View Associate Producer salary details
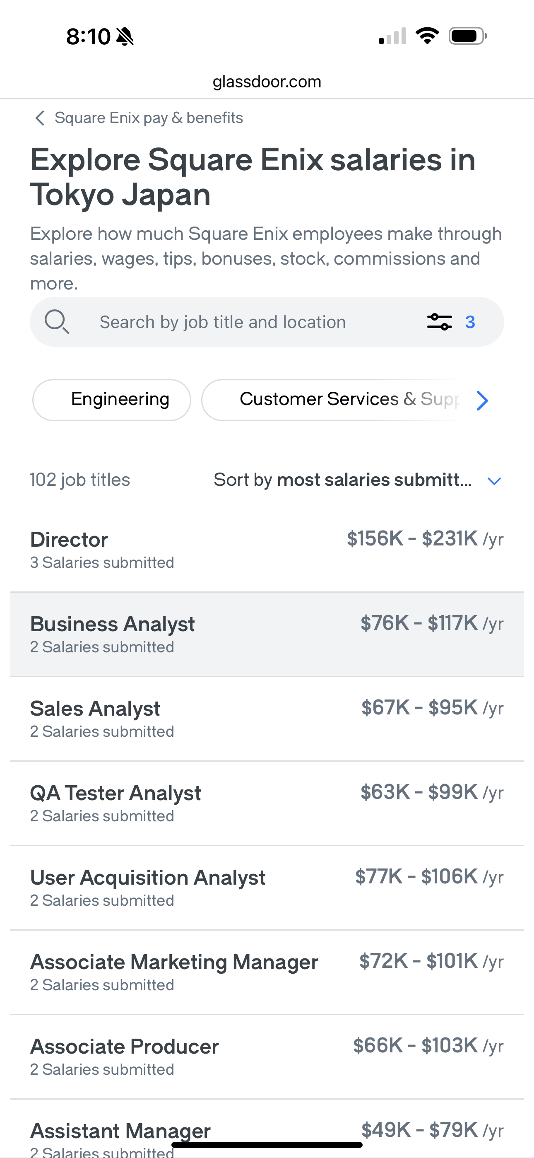 pos(267,1057)
